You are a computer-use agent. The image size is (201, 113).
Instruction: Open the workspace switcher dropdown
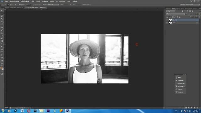[x=190, y=5]
